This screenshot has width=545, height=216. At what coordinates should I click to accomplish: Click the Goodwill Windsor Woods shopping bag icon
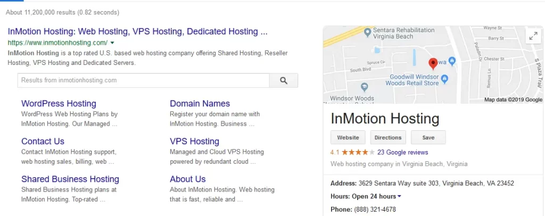click(x=444, y=80)
